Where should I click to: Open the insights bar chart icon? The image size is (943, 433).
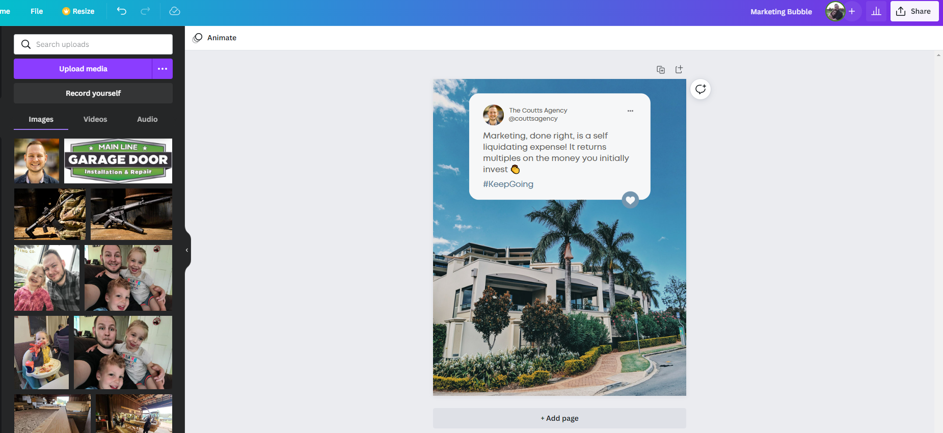click(x=876, y=11)
